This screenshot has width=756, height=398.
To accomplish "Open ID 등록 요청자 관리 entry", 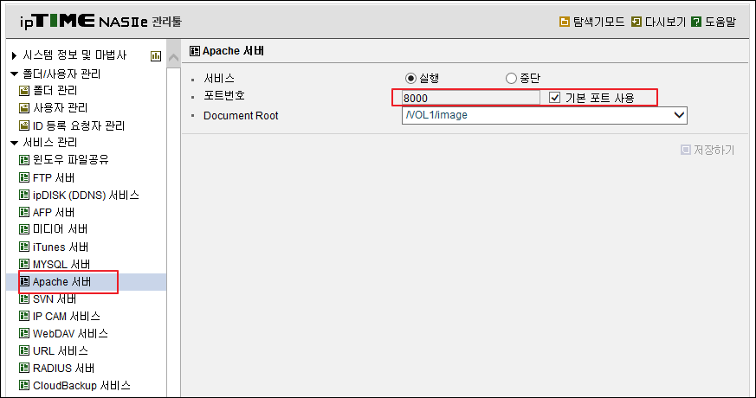I will coord(79,125).
